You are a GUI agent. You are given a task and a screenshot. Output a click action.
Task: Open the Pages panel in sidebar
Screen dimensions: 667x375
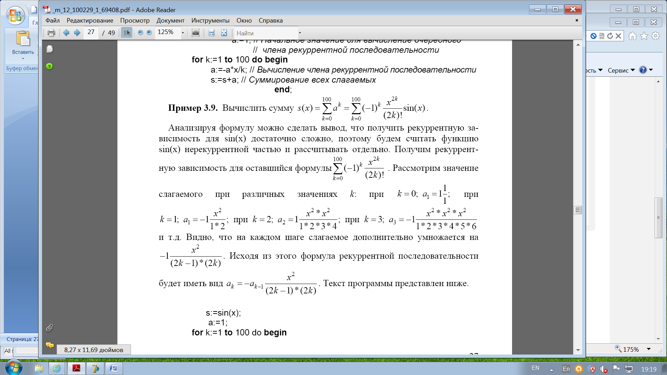[x=50, y=49]
